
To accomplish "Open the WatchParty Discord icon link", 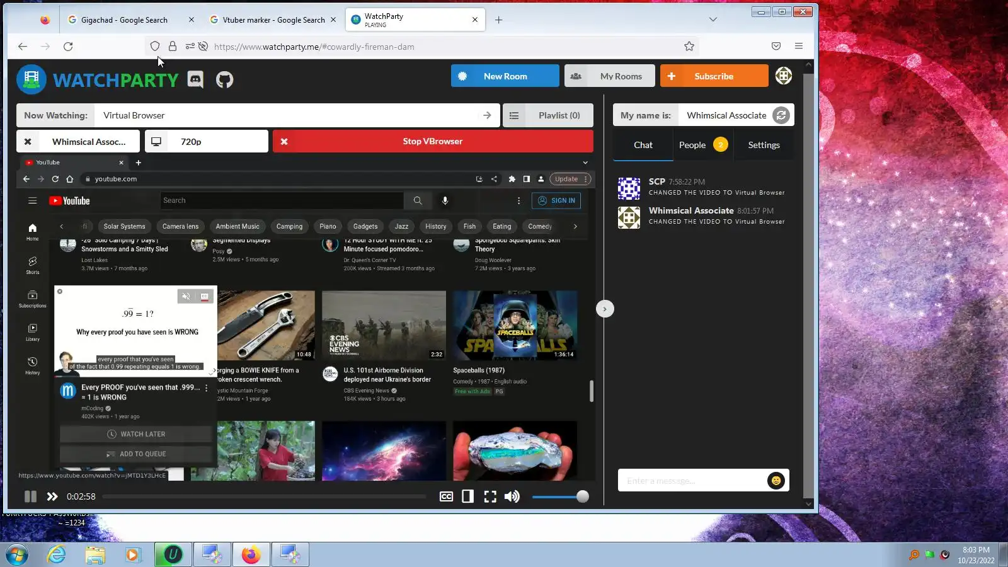I will click(195, 80).
